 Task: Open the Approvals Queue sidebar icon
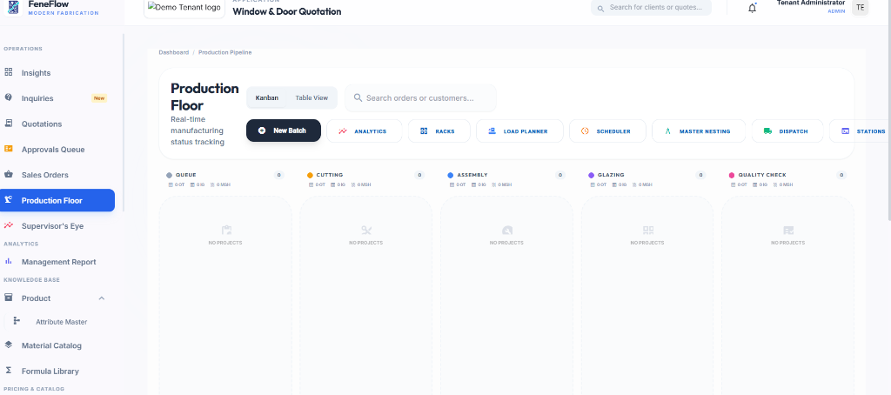(9, 149)
